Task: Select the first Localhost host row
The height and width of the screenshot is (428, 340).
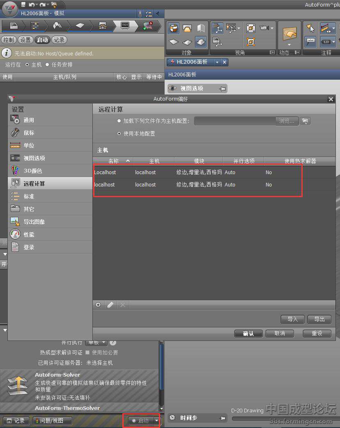Action: tap(197, 173)
